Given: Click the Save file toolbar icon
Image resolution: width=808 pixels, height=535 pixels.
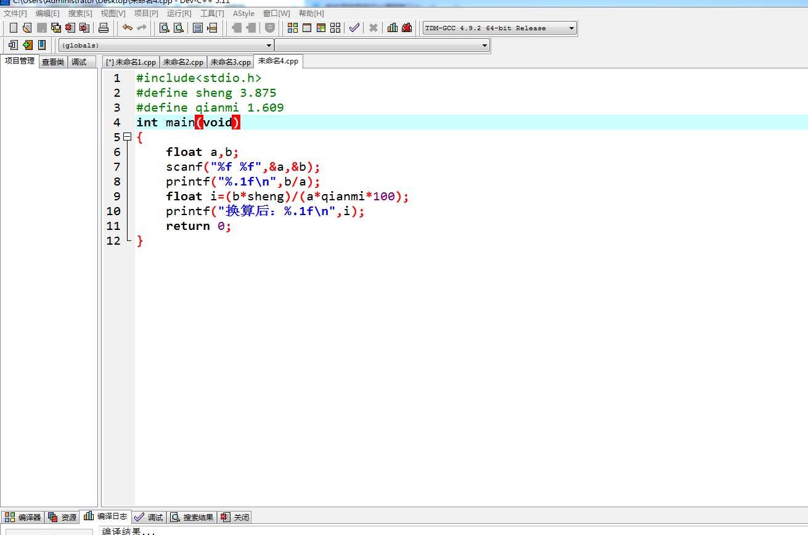Looking at the screenshot, I should coord(42,28).
